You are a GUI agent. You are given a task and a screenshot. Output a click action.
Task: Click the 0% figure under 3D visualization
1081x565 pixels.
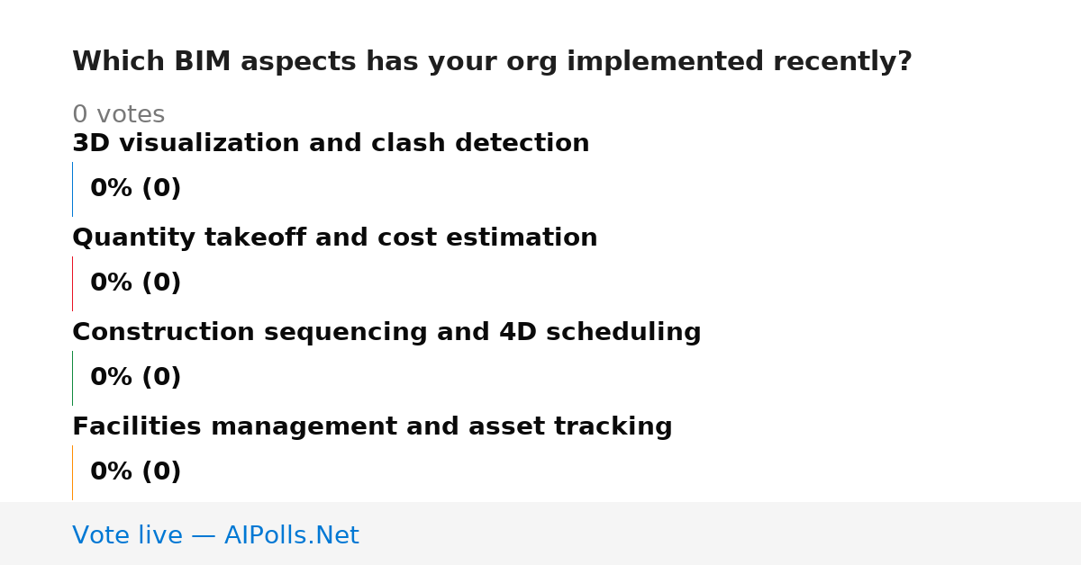(111, 189)
